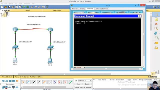Click Toggle PDU List Window button
This screenshot has height=90, width=160.
pos(83,87)
